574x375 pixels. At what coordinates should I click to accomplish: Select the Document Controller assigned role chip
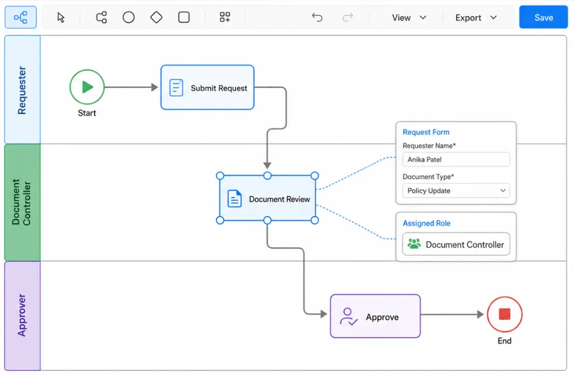[x=456, y=244]
